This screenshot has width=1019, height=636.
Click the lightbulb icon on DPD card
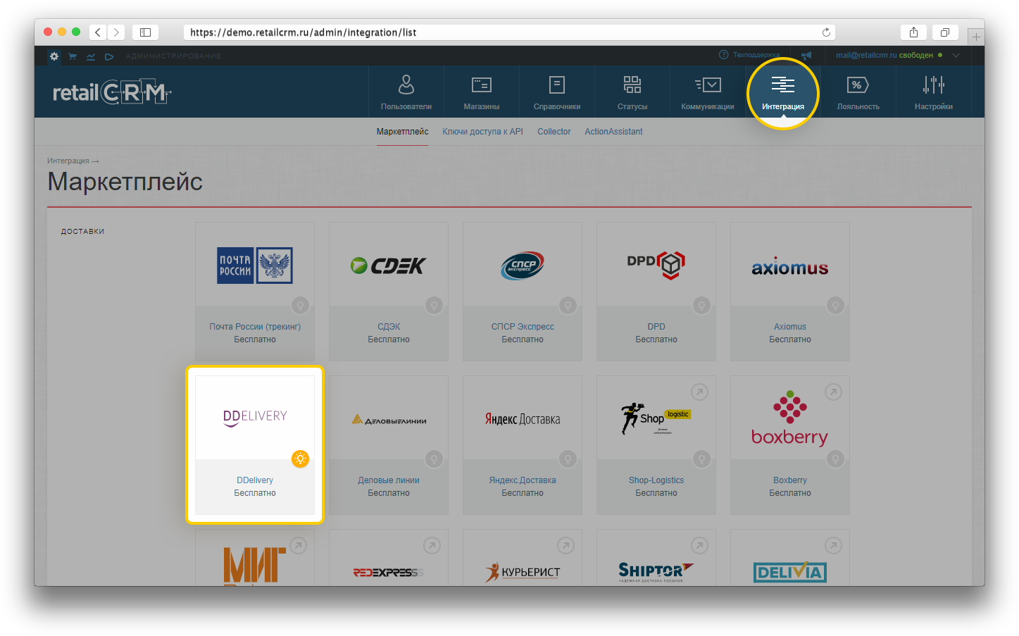coord(702,306)
